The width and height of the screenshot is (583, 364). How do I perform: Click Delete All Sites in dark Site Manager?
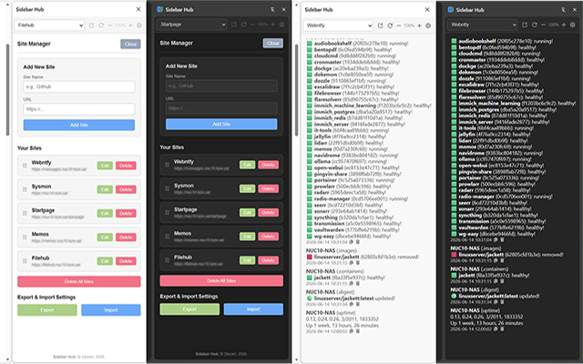coord(221,281)
